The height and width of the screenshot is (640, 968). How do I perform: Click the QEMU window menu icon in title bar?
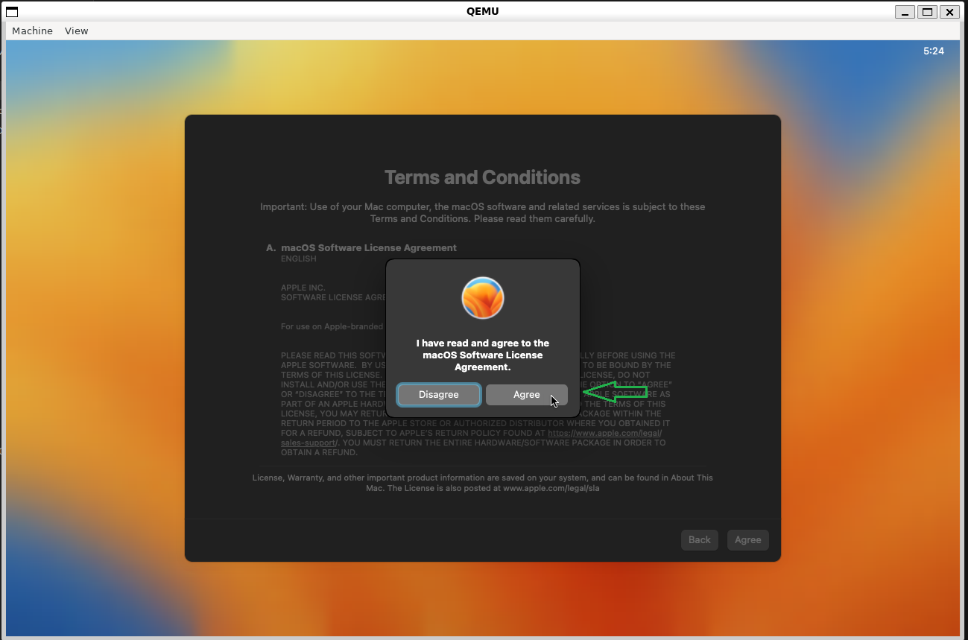pos(11,11)
